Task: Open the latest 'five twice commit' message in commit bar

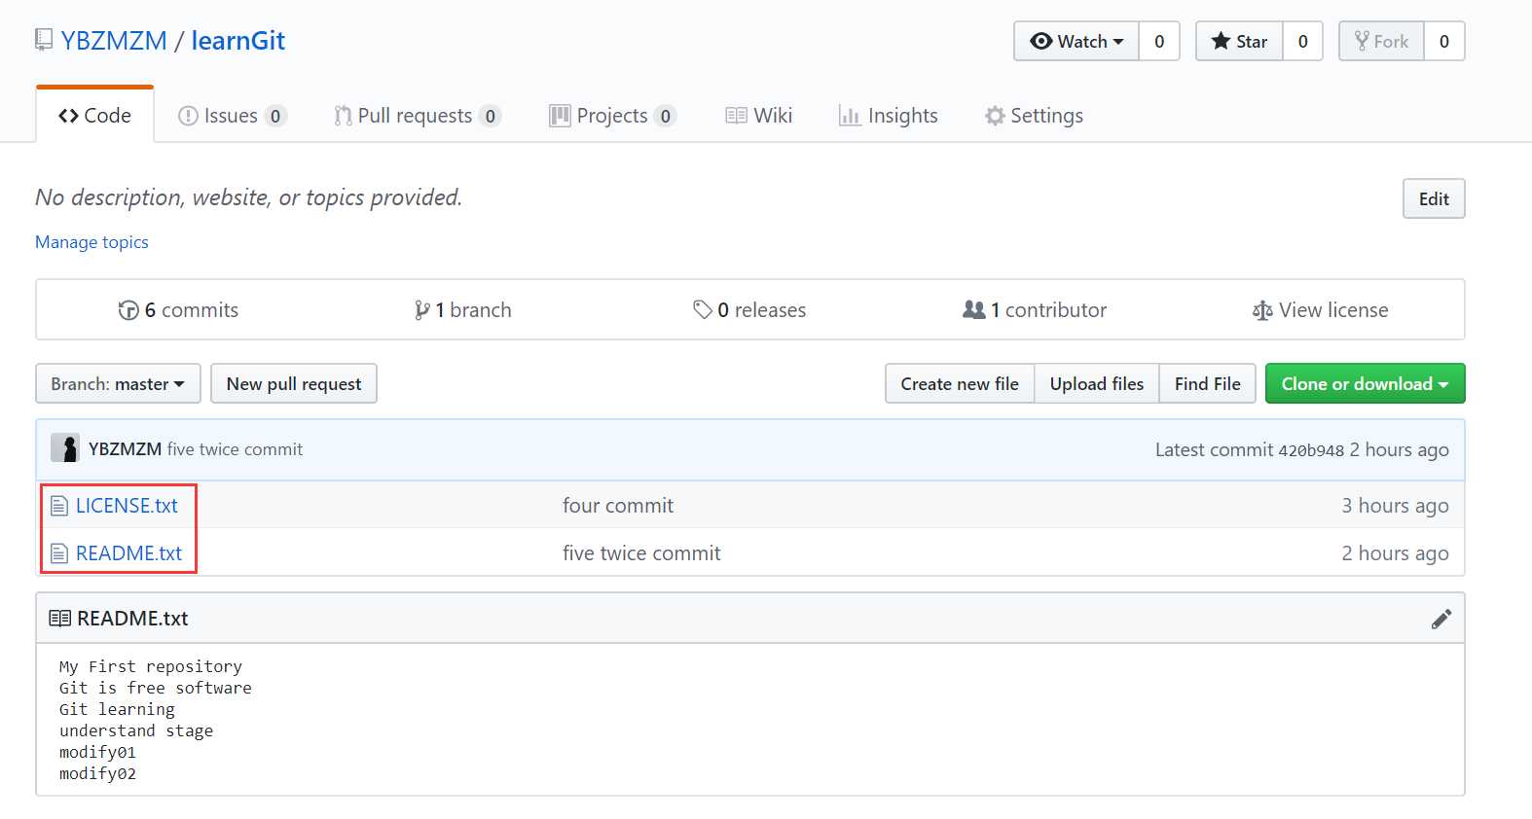Action: [235, 449]
